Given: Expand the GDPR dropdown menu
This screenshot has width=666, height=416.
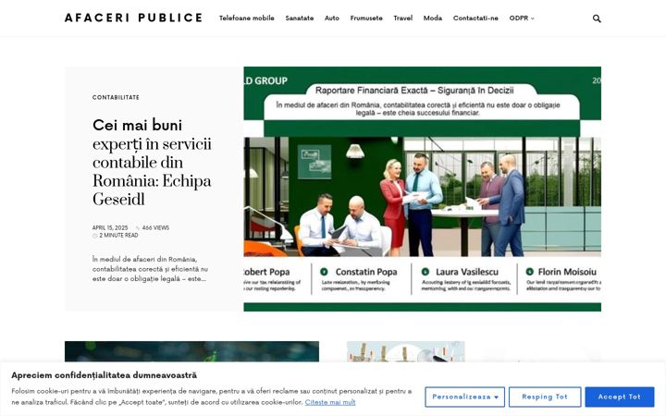Looking at the screenshot, I should point(522,18).
